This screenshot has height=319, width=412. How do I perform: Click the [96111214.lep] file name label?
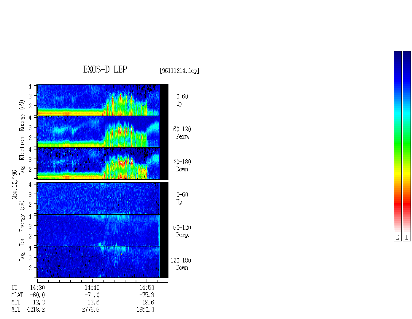point(179,71)
